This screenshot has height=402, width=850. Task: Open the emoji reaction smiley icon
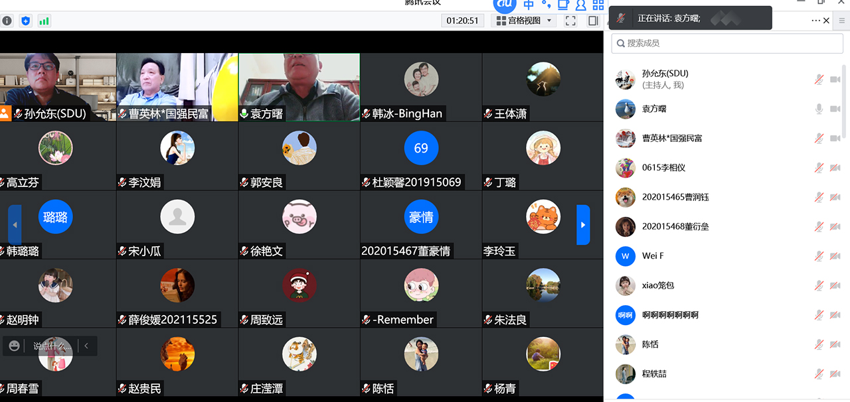point(15,346)
